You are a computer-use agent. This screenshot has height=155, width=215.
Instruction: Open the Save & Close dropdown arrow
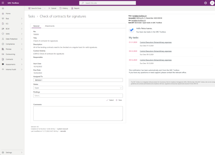[x=45, y=8]
